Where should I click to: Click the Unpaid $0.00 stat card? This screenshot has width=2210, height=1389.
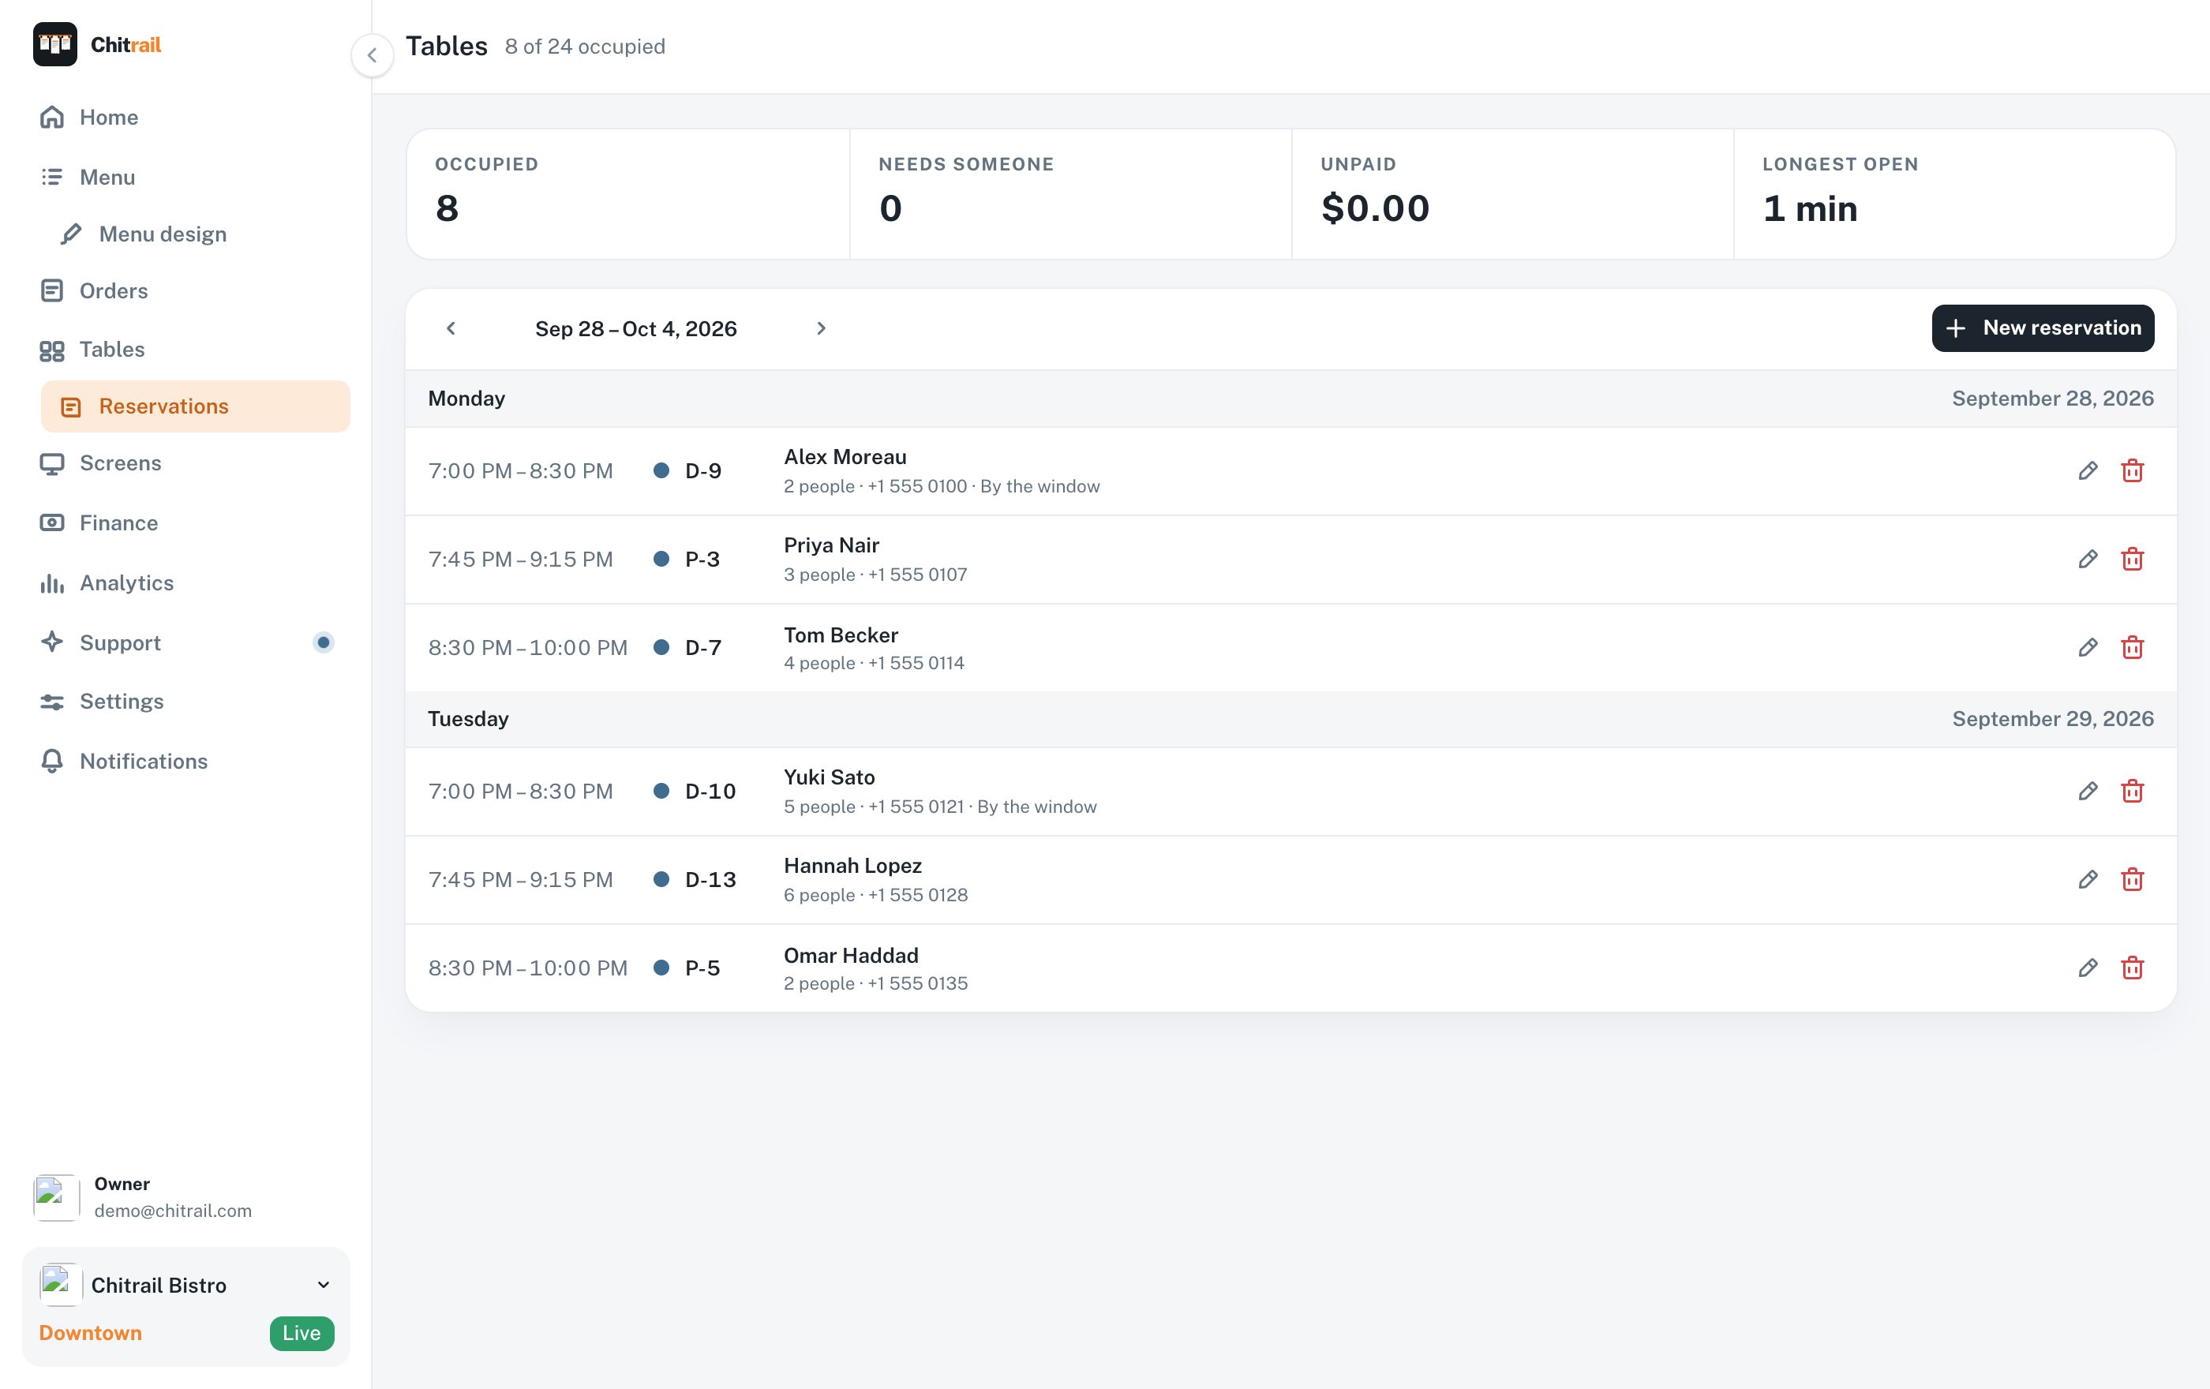1512,193
